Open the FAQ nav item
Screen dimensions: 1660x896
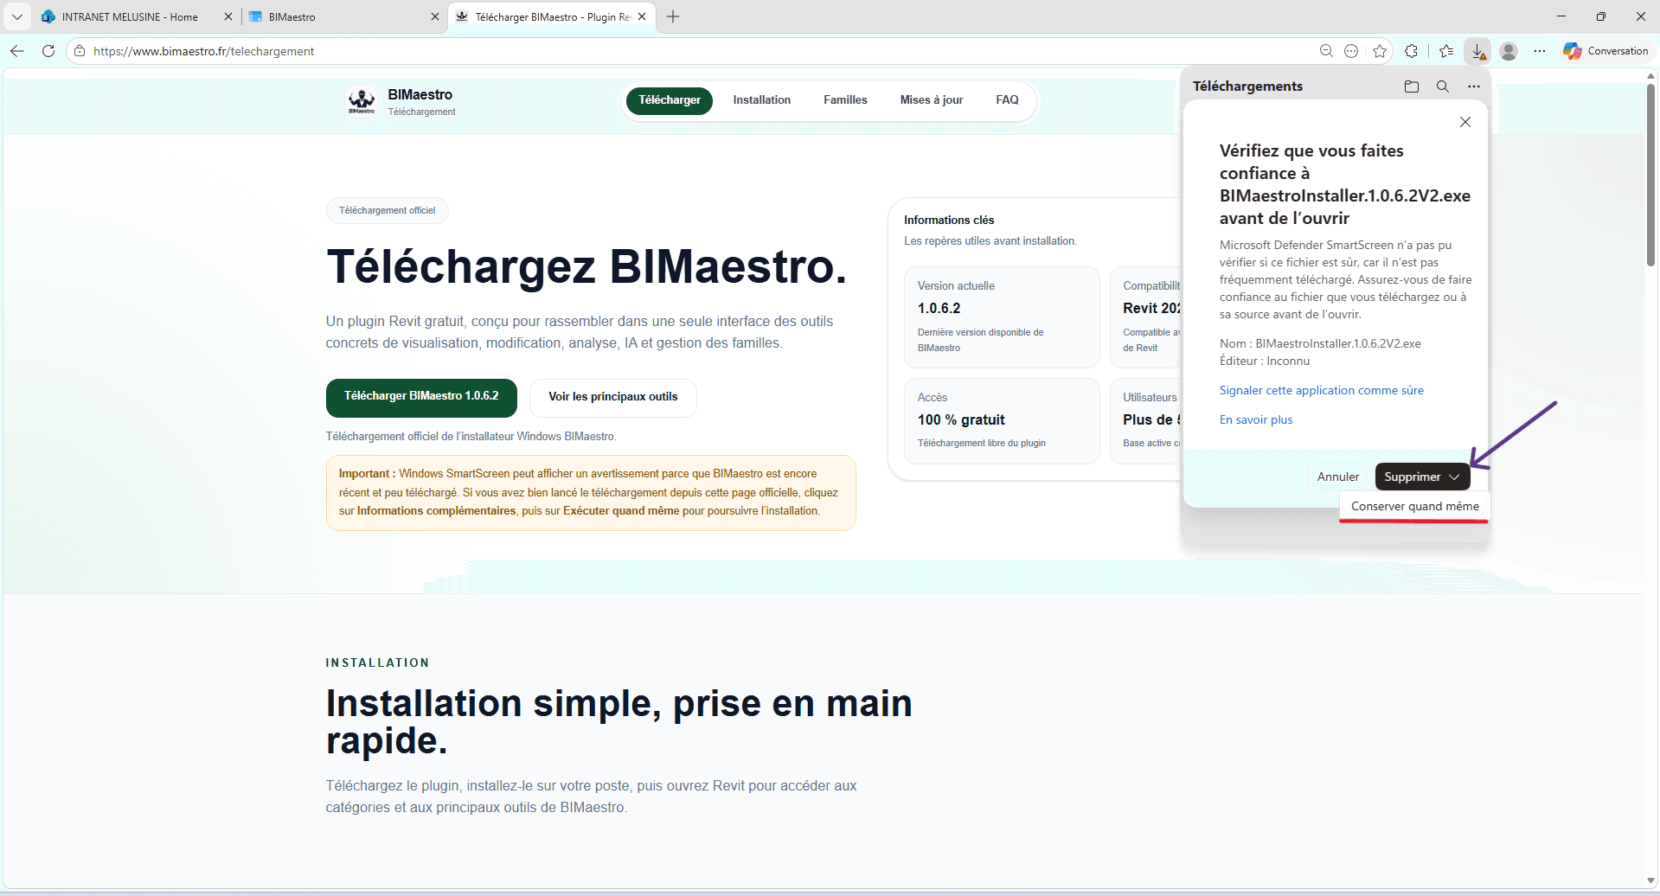1007,100
